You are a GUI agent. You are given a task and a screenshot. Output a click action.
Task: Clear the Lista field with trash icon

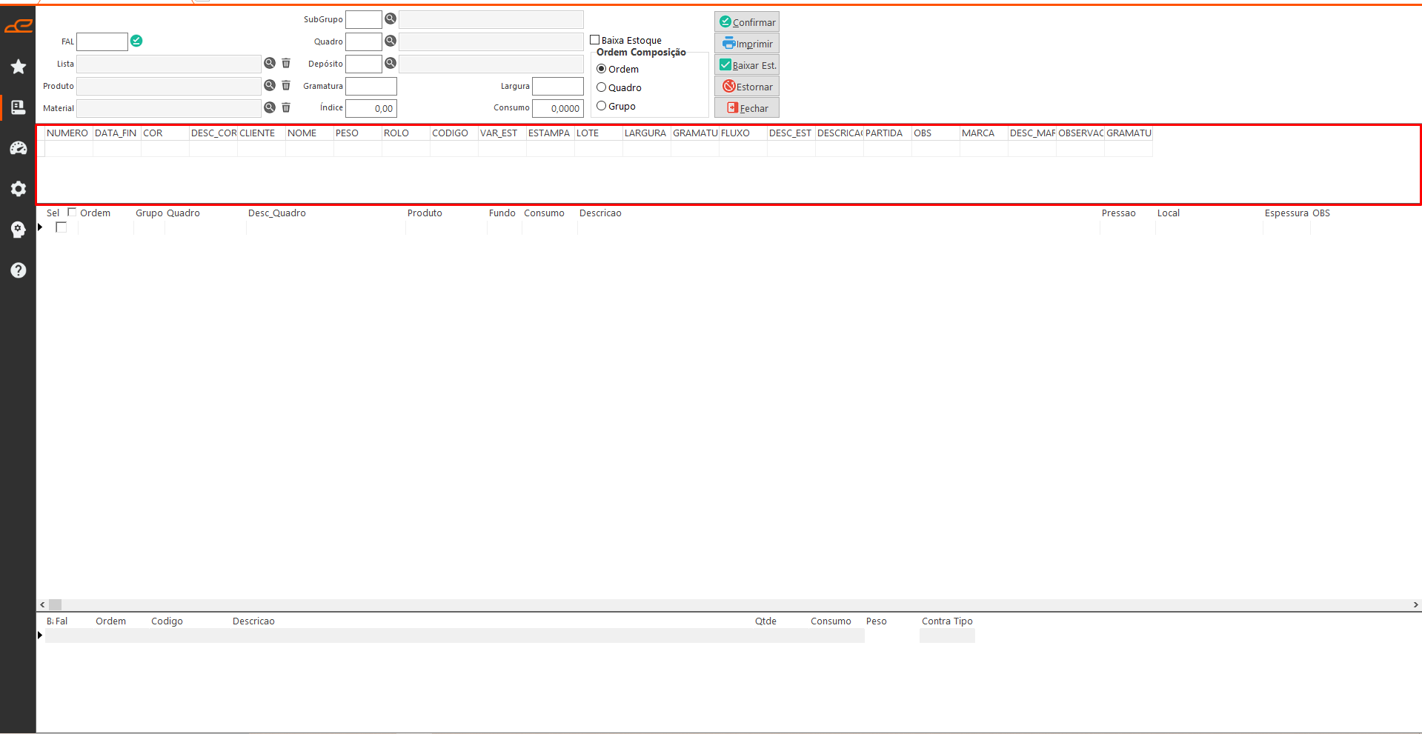286,64
